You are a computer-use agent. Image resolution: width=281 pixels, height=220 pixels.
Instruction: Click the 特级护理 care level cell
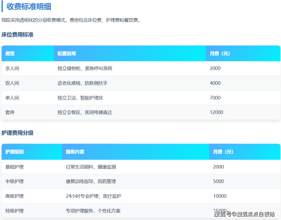pyautogui.click(x=14, y=211)
